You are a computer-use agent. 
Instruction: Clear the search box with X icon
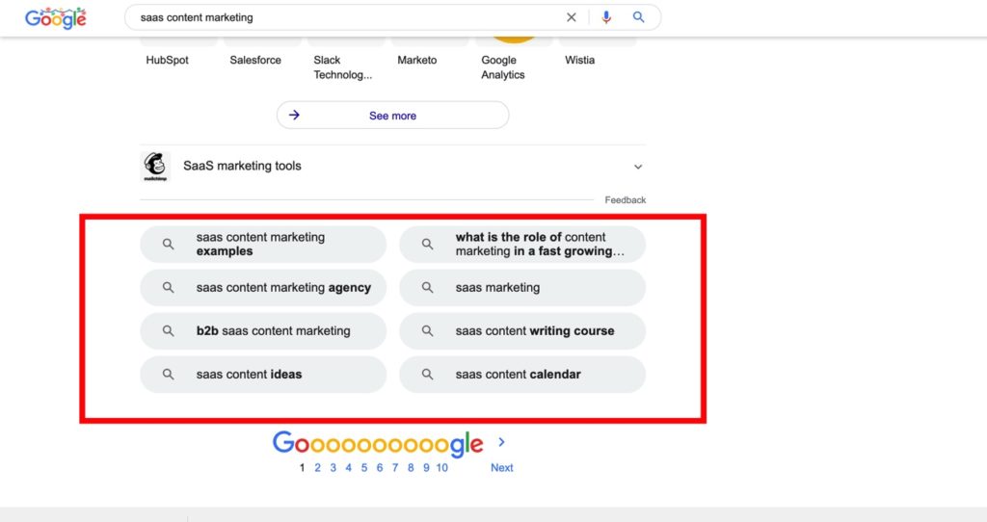point(571,17)
